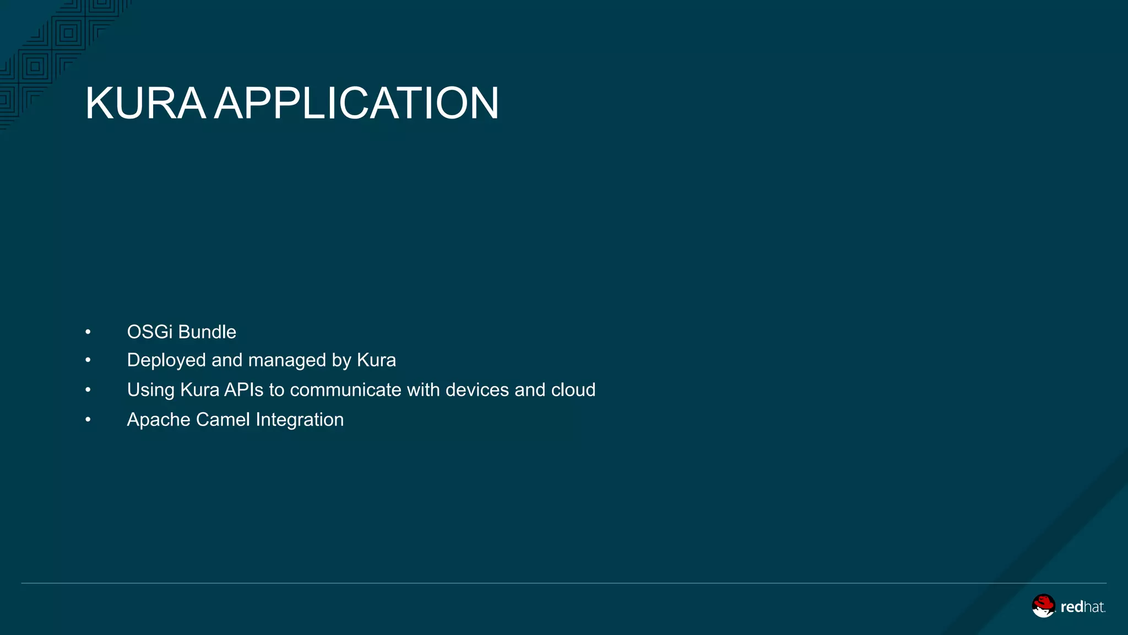
Task: Click the 'Using Kura APIs to communicate' bullet
Action: [x=361, y=390]
